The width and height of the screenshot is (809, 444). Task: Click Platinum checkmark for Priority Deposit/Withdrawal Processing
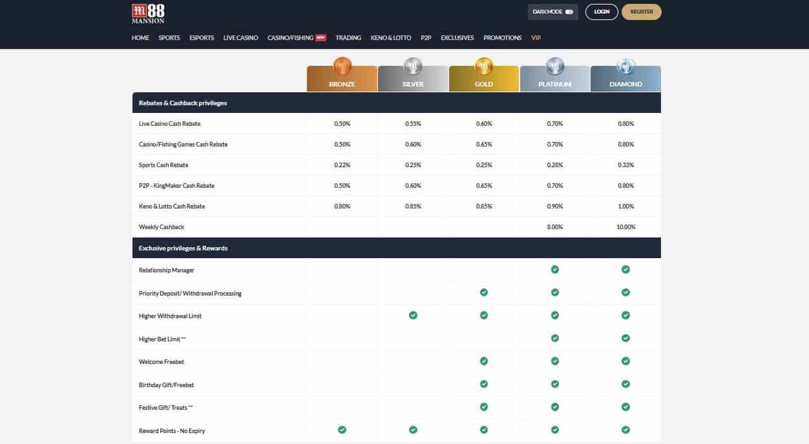(x=555, y=292)
